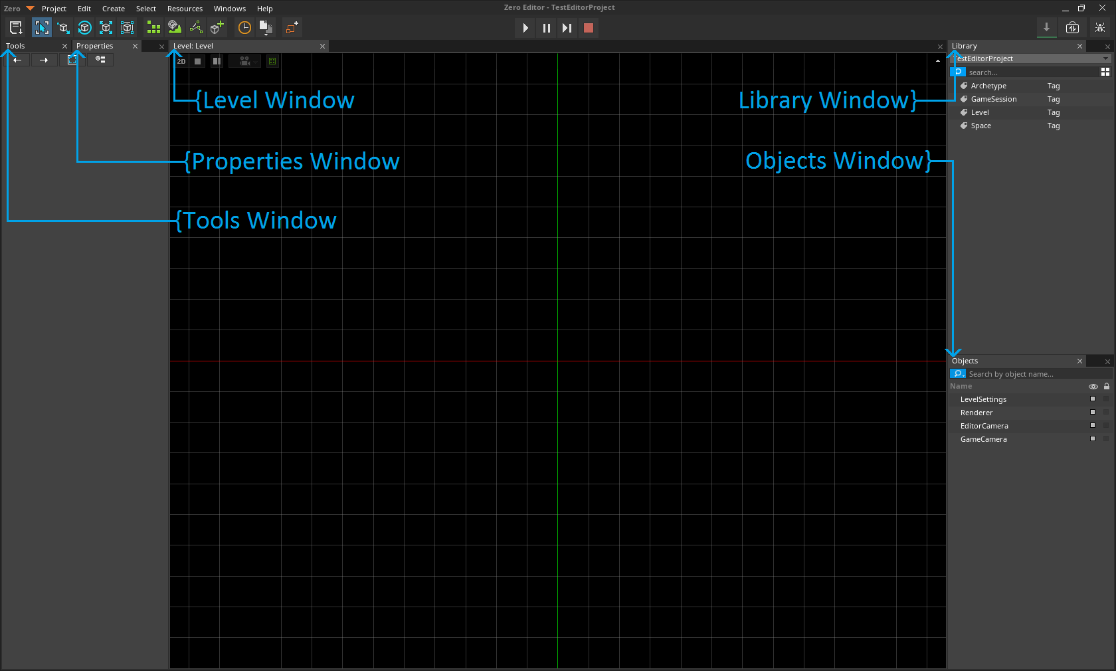Screen dimensions: 1116x671
Task: Click the orange clock toolbar icon
Action: point(244,28)
